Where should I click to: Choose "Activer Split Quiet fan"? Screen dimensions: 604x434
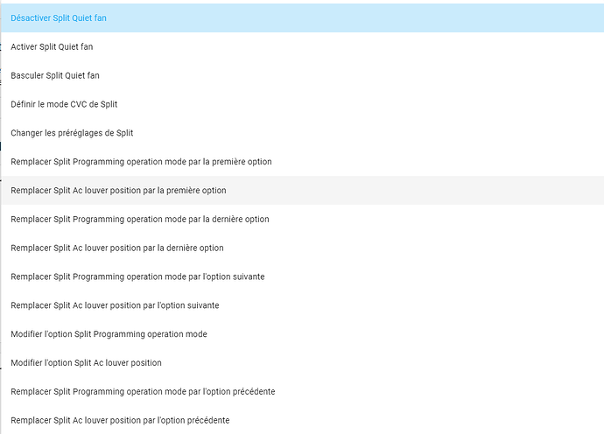(x=53, y=46)
